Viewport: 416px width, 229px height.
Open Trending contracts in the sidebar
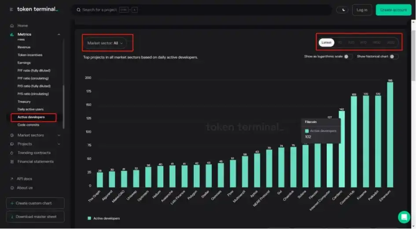pyautogui.click(x=34, y=153)
